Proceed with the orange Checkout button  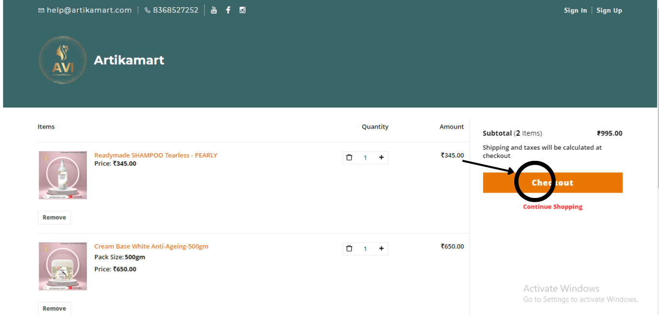553,183
